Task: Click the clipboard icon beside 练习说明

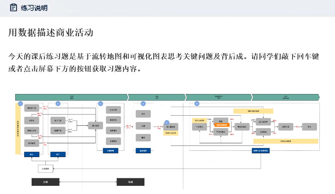Action: pos(13,7)
